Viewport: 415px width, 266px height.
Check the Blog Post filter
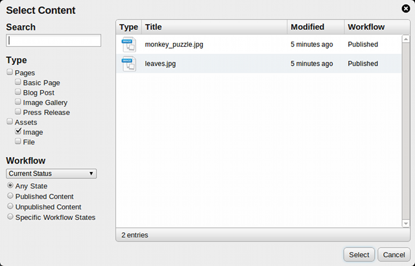(18, 93)
